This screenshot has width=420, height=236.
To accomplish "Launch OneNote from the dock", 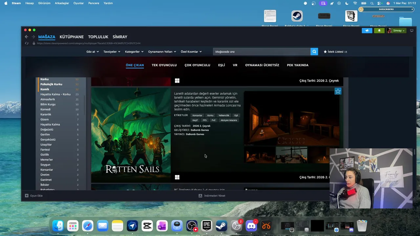I will (162, 226).
